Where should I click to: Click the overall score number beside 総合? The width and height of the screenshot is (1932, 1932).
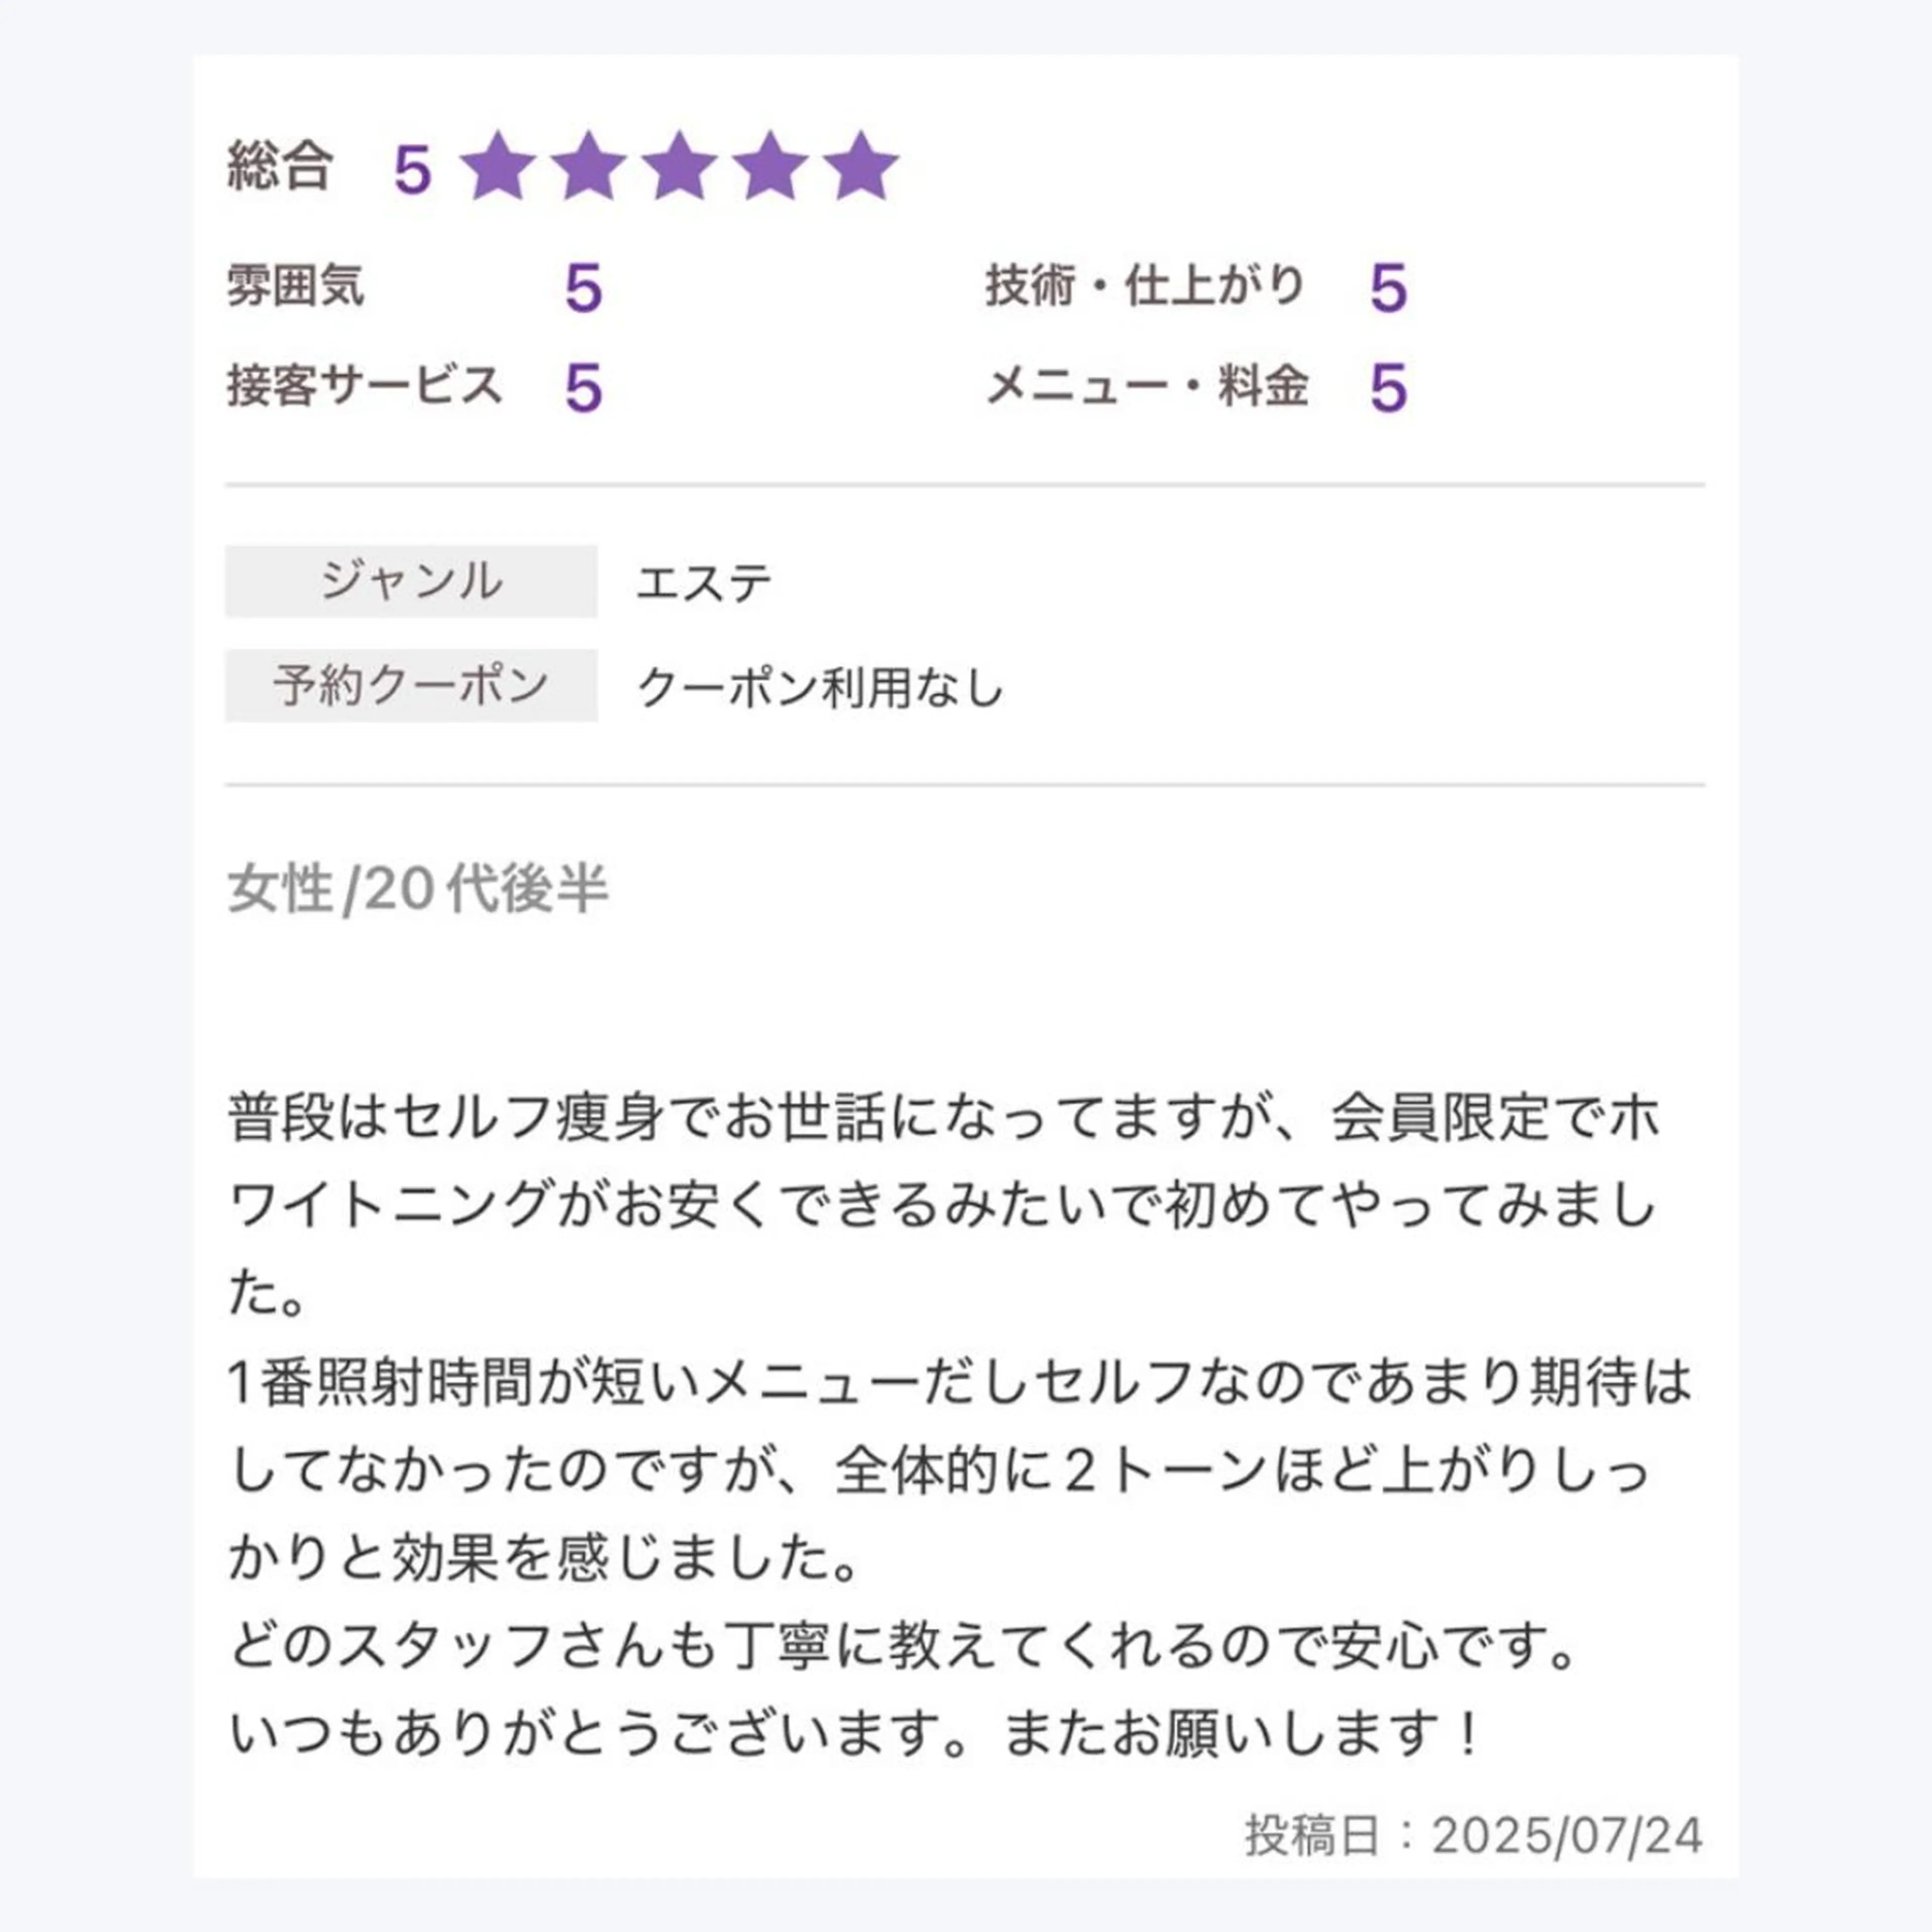(x=412, y=169)
